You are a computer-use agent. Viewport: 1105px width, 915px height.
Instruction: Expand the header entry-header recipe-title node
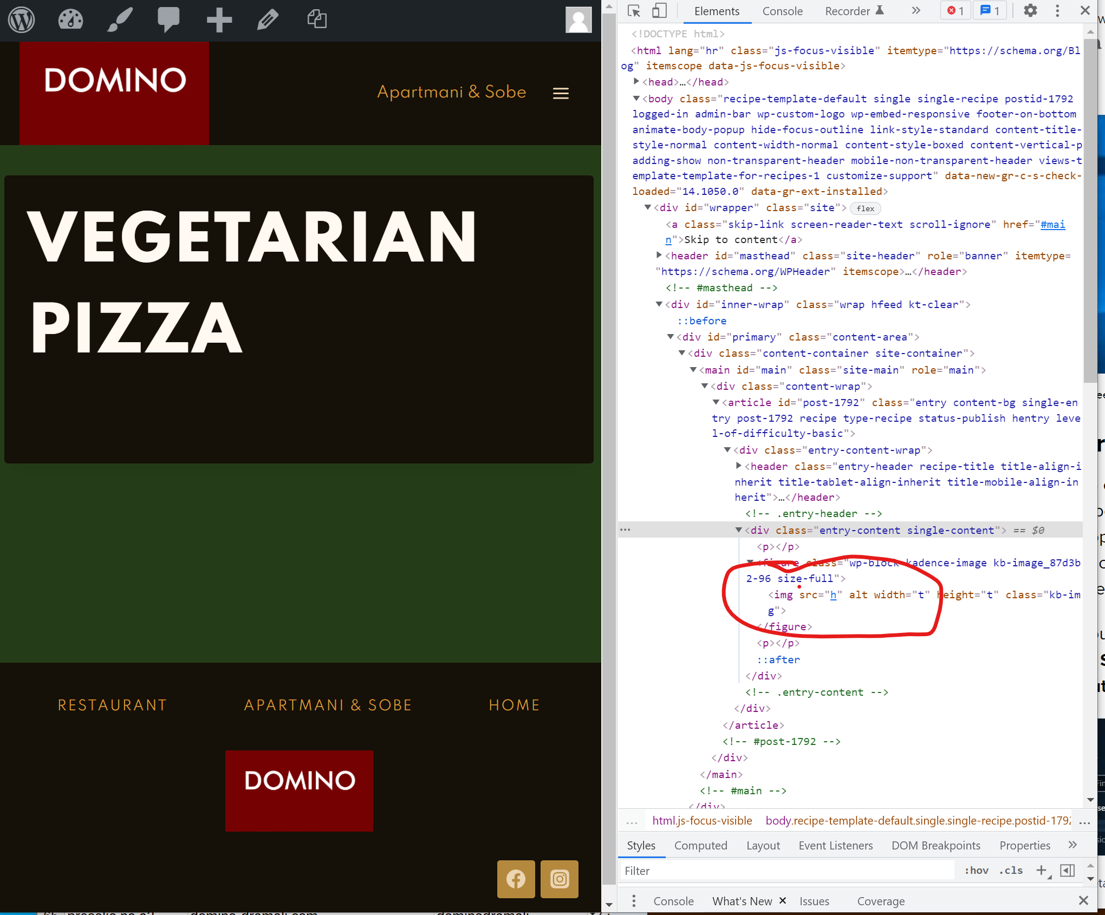click(739, 466)
